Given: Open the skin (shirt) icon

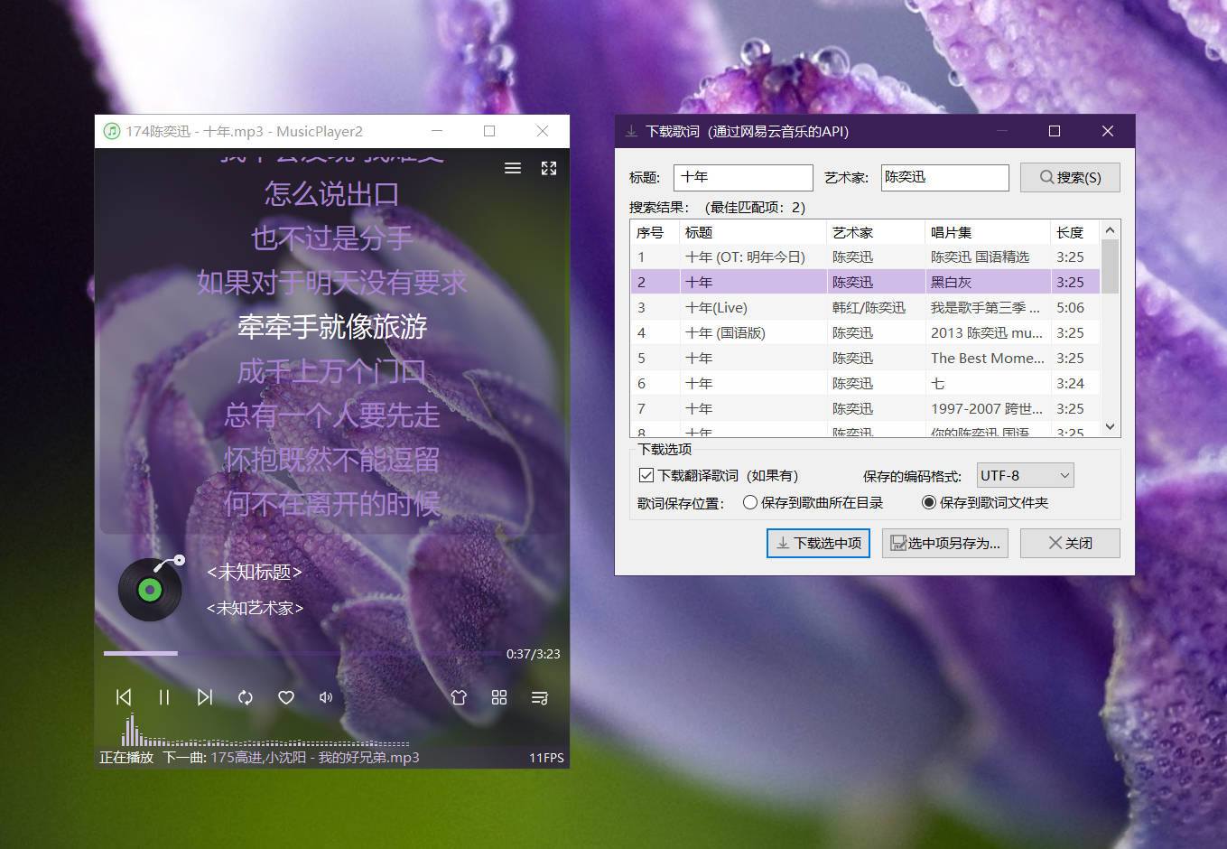Looking at the screenshot, I should pos(459,697).
